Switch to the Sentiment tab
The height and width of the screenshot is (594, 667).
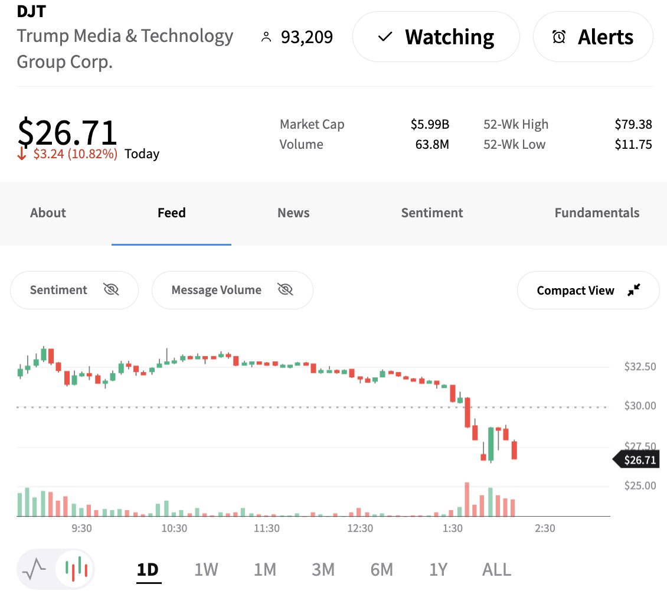pyautogui.click(x=431, y=213)
